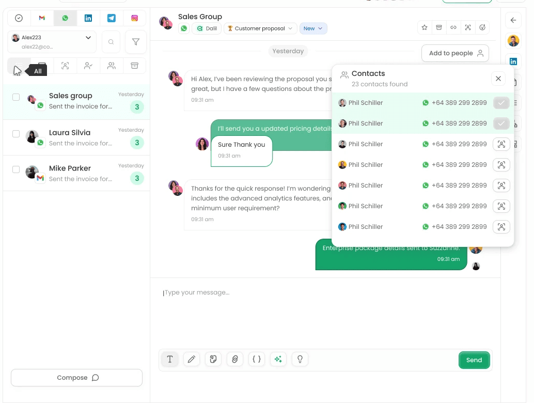The height and width of the screenshot is (403, 534).
Task: Select the Telegram channel icon
Action: [x=111, y=18]
